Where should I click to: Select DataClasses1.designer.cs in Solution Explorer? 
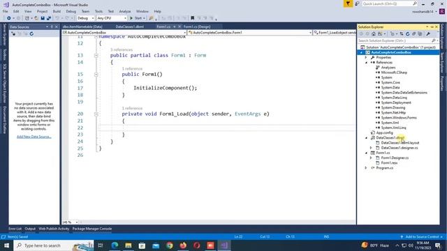(399, 148)
